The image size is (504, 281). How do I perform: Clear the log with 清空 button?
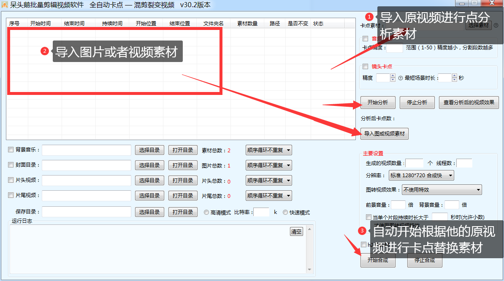(296, 232)
